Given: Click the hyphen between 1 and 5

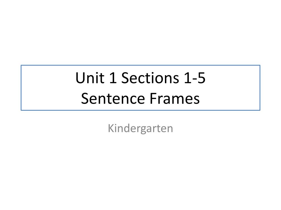Looking at the screenshot, I should pos(195,80).
